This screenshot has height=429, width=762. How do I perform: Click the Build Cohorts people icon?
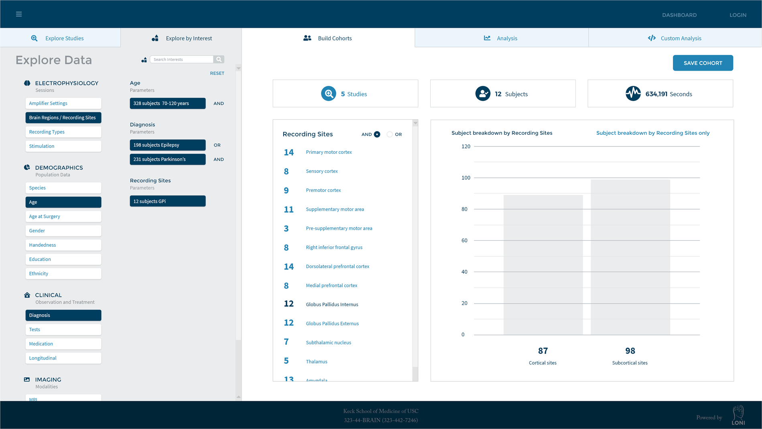click(x=307, y=38)
